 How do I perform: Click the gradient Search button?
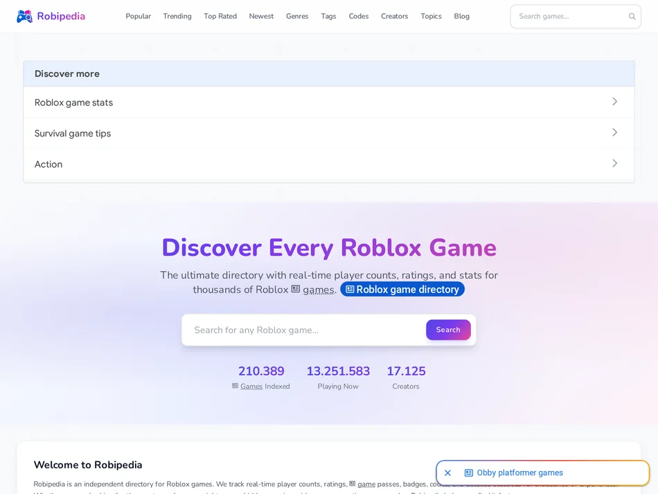pyautogui.click(x=448, y=330)
